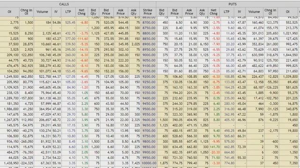The image size is (300, 168).
Task: Open the 8700.00 strike price
Action: point(149,22)
